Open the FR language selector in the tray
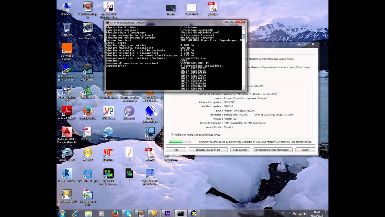 click(284, 213)
